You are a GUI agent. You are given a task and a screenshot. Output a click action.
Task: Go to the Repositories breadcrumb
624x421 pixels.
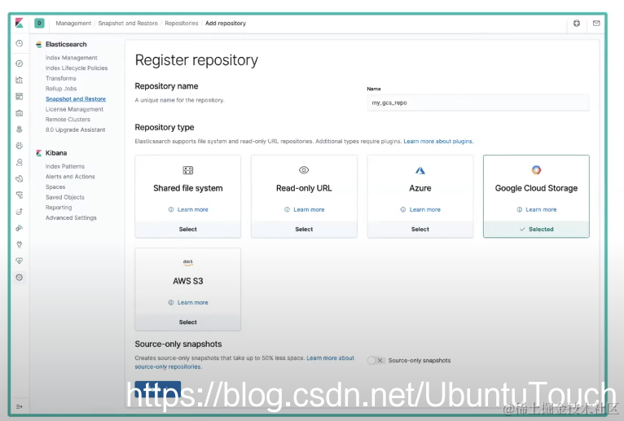(x=182, y=23)
